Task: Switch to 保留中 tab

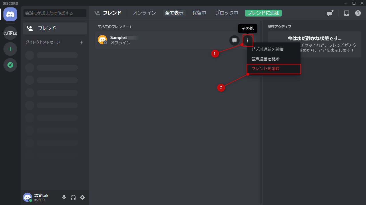Action: click(199, 13)
